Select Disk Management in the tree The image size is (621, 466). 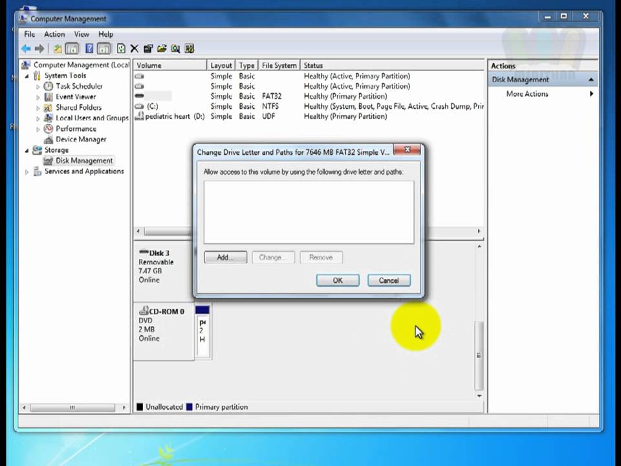pos(84,161)
